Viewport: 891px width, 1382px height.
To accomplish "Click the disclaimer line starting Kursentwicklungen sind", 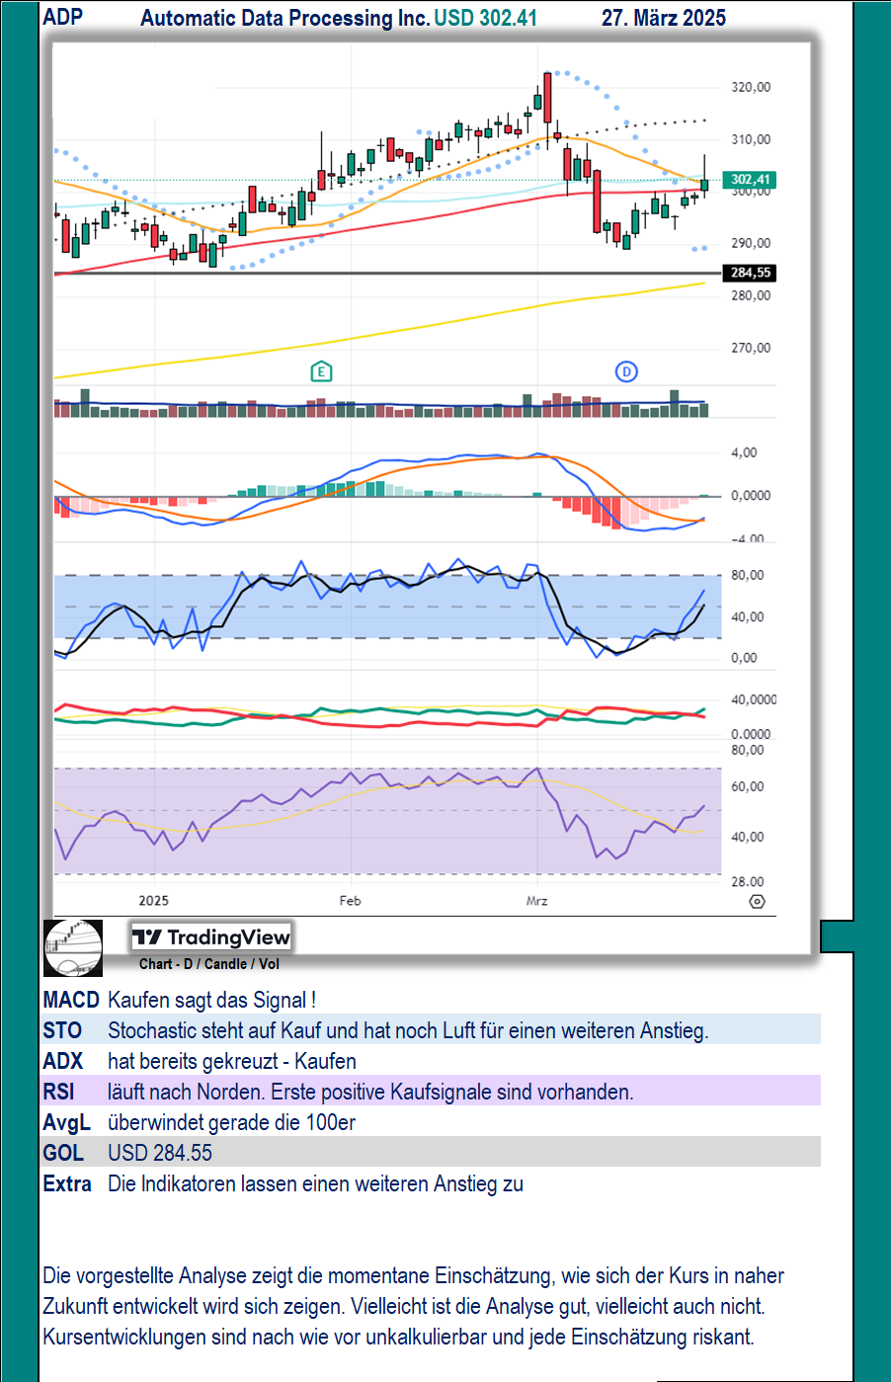I will coord(398,1337).
